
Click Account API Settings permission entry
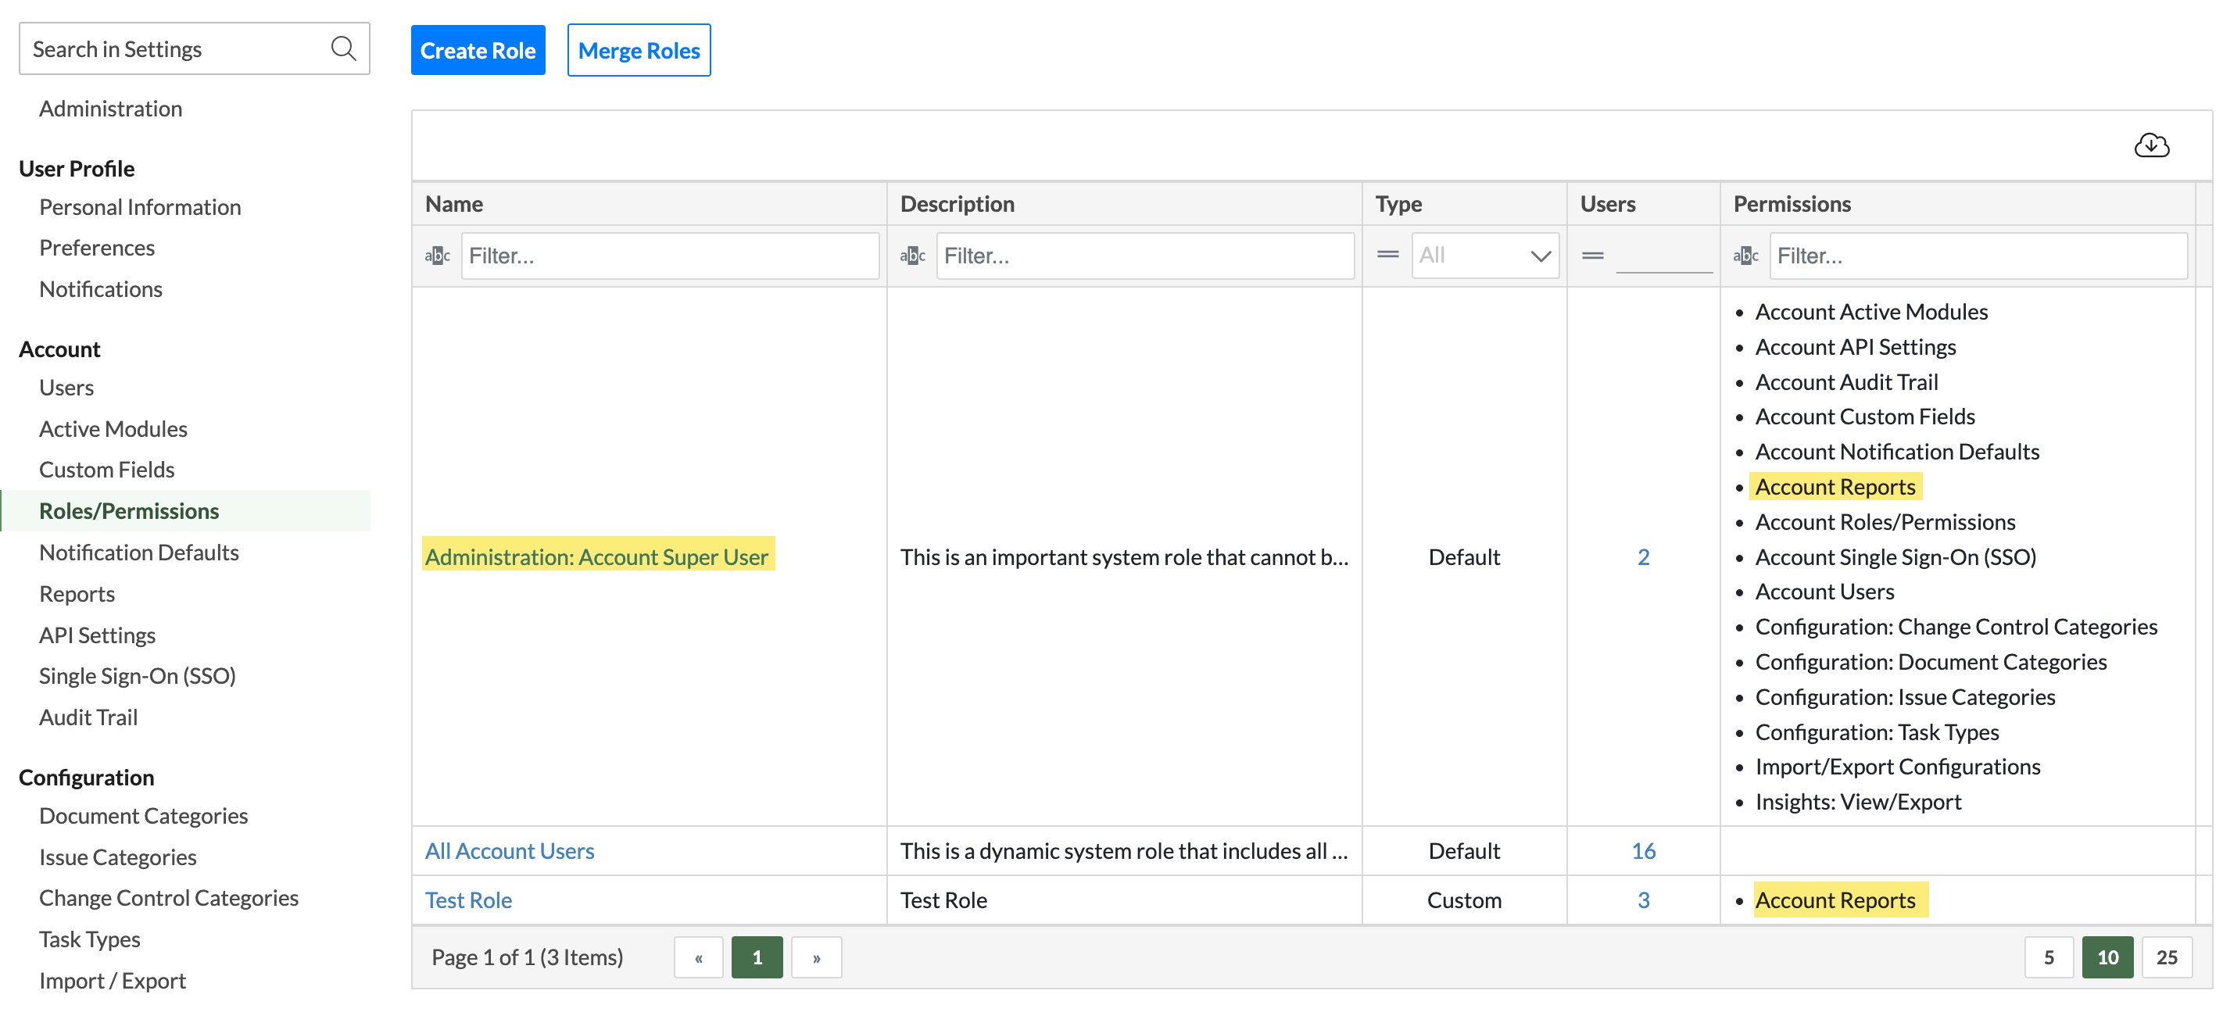1855,347
